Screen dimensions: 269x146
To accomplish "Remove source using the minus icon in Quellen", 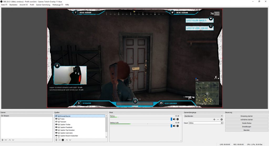I will tap(59, 140).
